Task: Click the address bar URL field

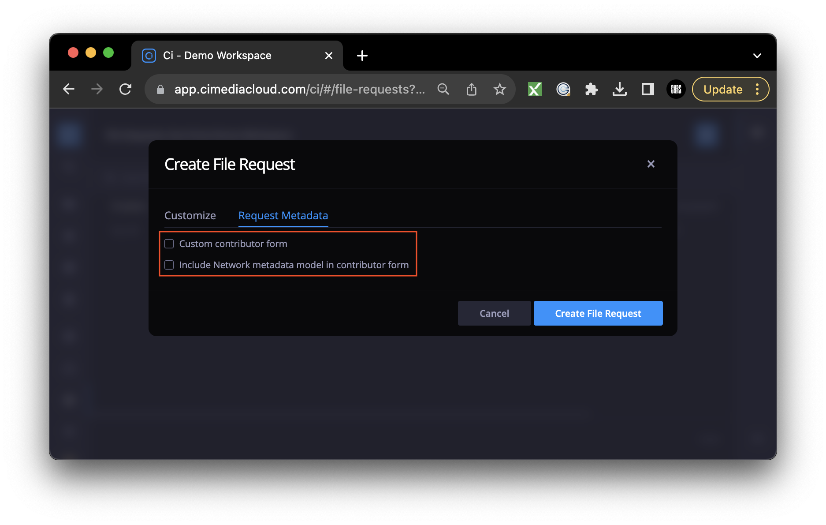Action: (x=300, y=89)
